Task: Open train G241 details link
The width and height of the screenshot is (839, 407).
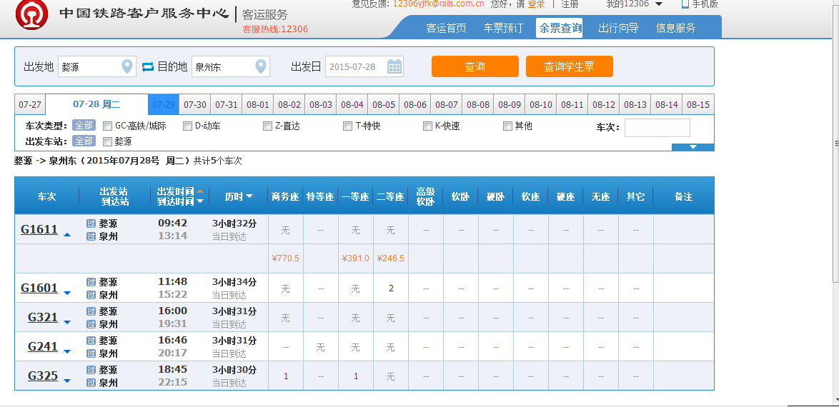Action: point(43,346)
